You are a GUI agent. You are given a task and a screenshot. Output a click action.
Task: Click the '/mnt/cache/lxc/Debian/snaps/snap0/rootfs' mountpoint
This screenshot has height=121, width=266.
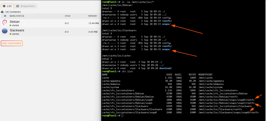226,100
